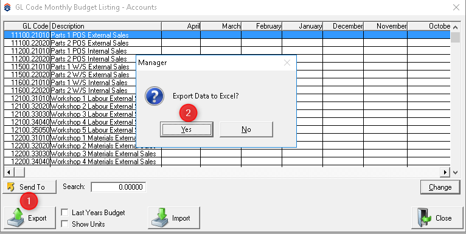
Task: Select GL code 12100.33030
Action: 30,114
